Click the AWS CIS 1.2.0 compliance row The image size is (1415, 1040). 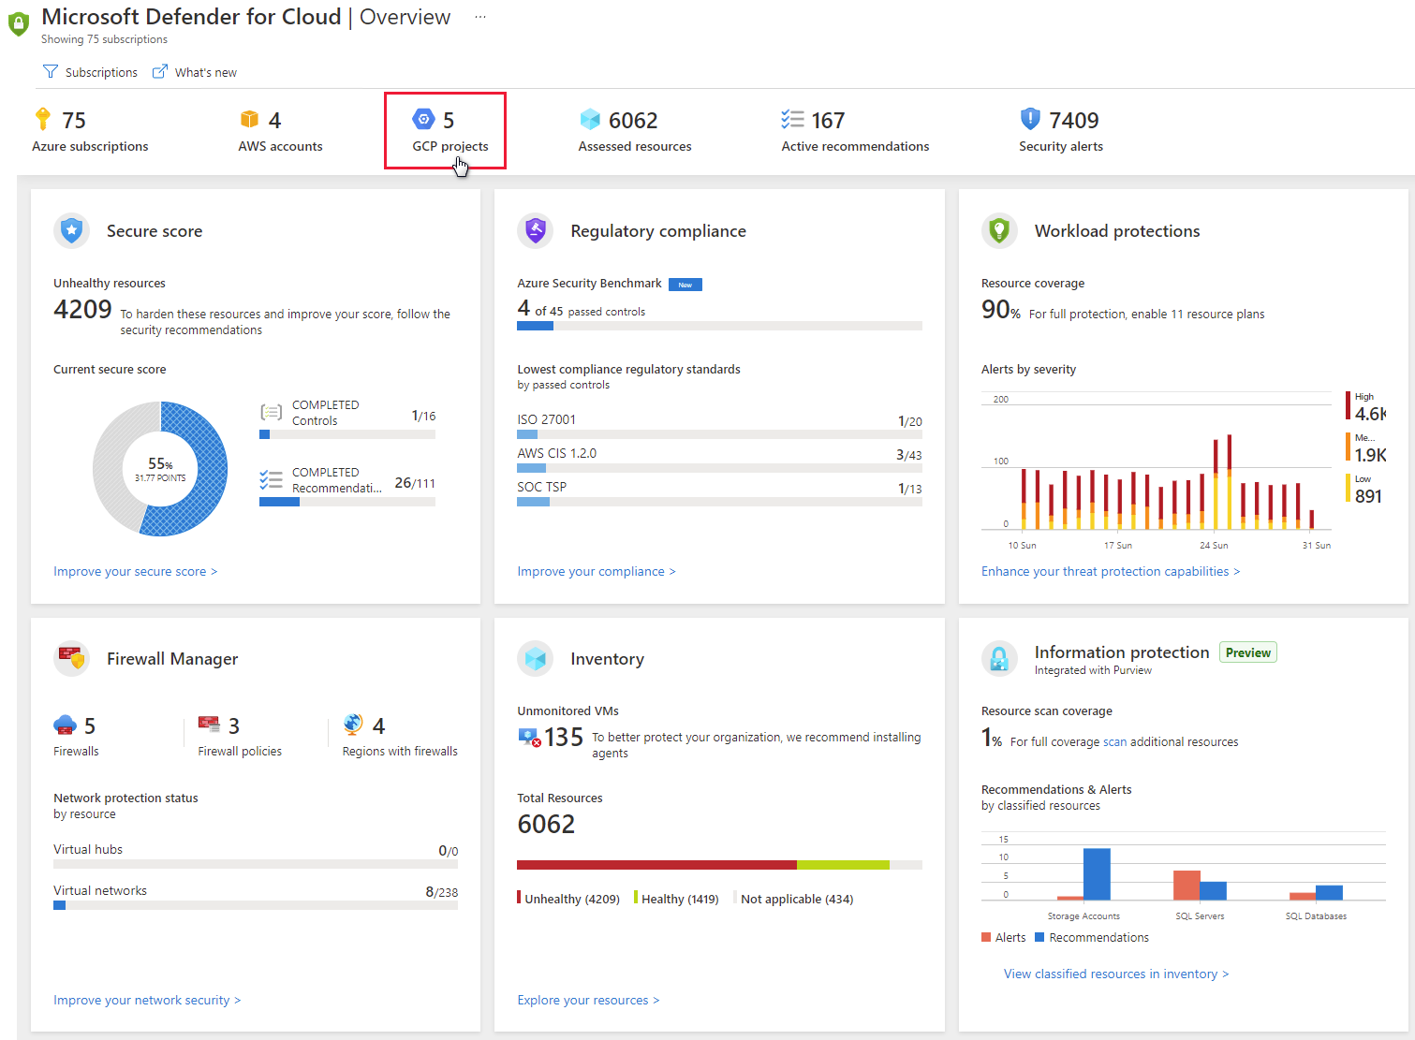pos(719,460)
